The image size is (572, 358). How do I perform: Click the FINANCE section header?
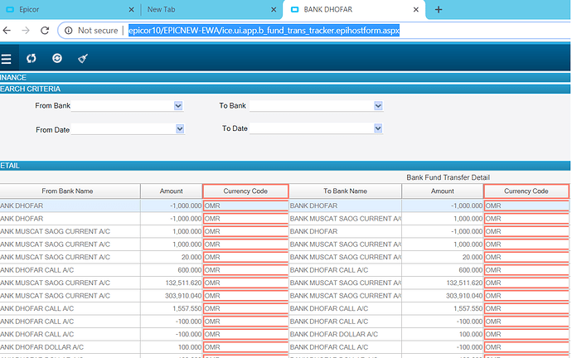[x=285, y=77]
